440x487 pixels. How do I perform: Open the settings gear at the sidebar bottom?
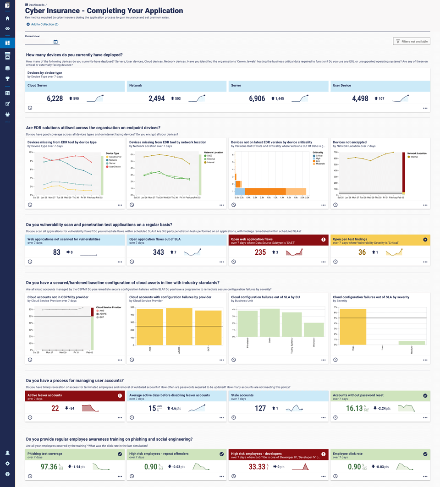pyautogui.click(x=7, y=464)
